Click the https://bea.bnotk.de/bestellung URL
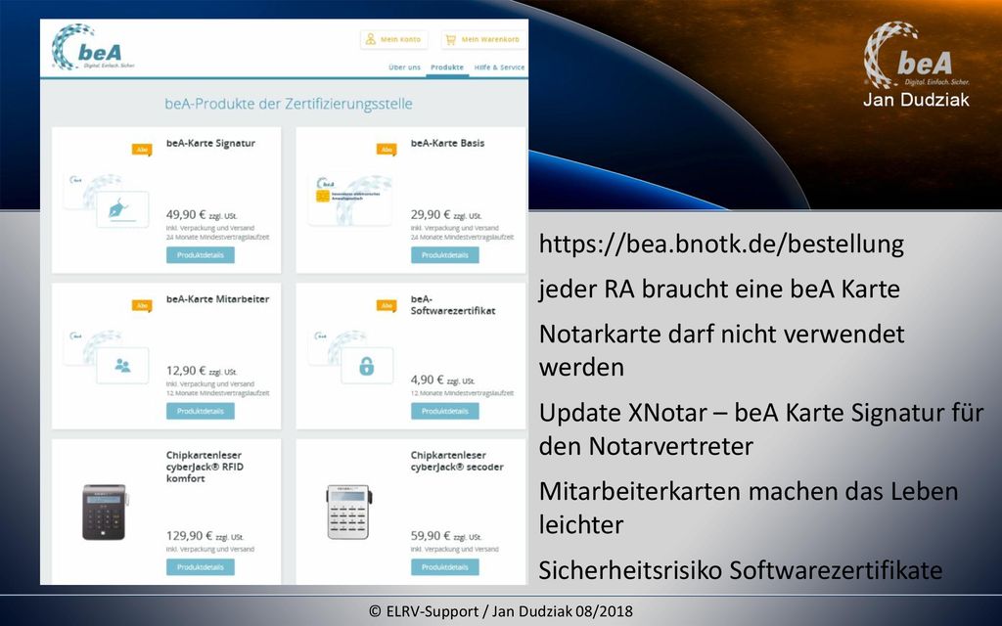1002x626 pixels. click(x=721, y=244)
